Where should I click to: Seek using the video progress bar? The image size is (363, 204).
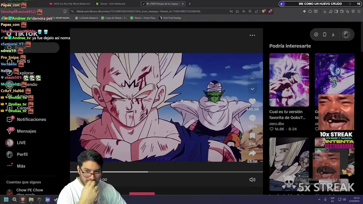coord(166,172)
